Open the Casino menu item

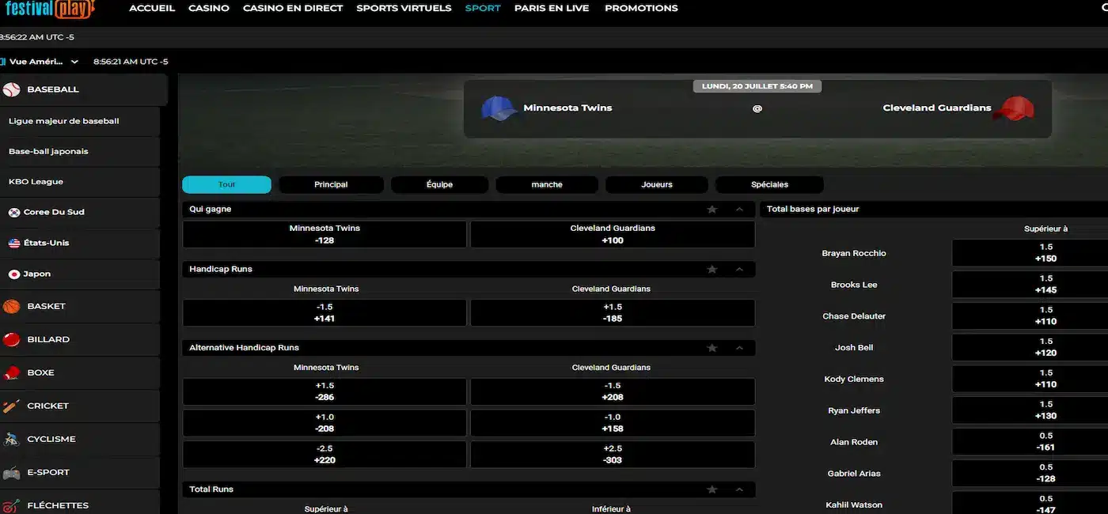209,8
